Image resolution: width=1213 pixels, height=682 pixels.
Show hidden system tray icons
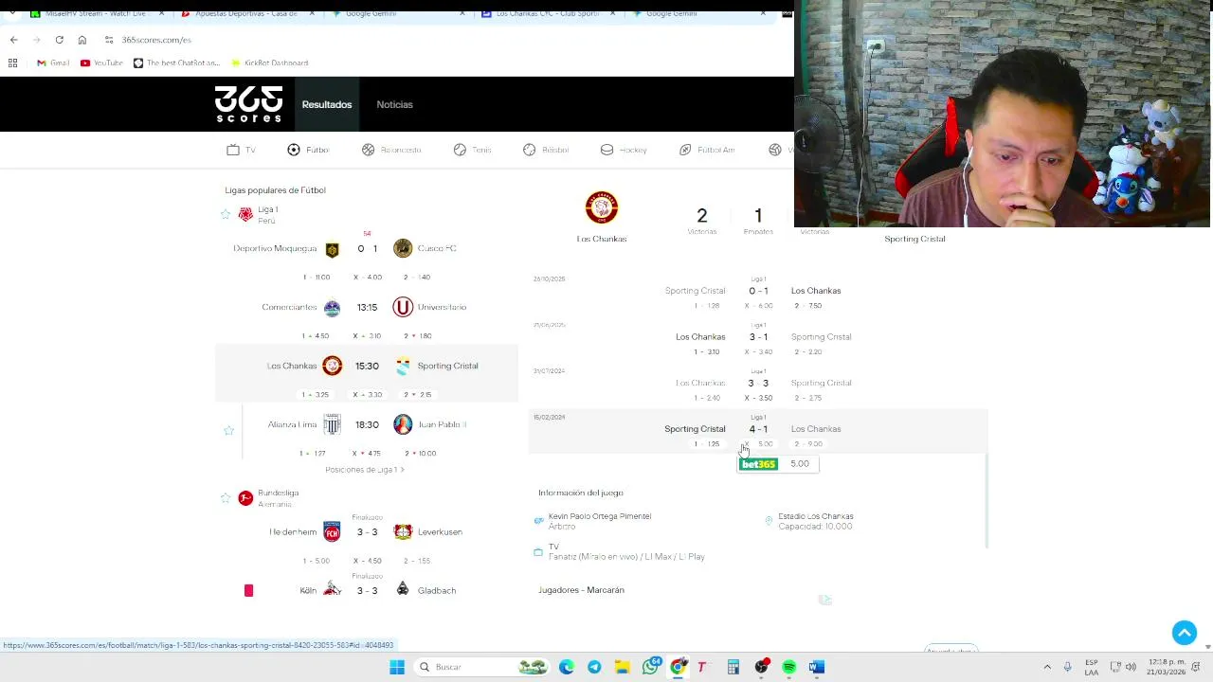(x=1047, y=667)
